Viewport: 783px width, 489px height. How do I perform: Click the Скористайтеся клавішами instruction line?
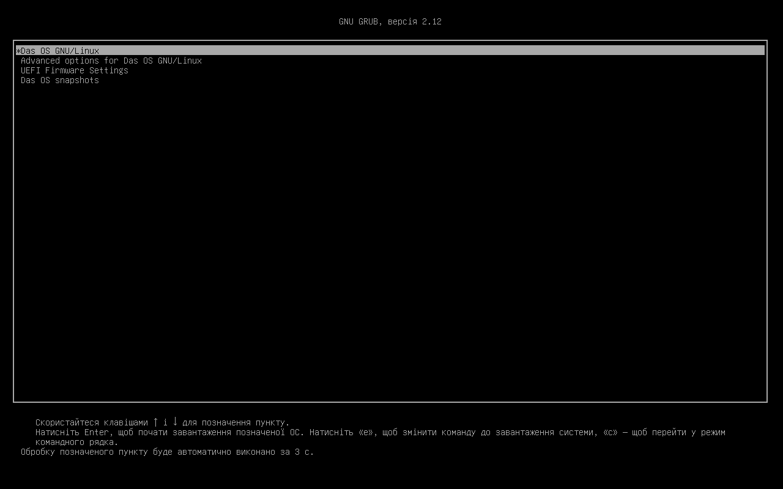pyautogui.click(x=163, y=422)
